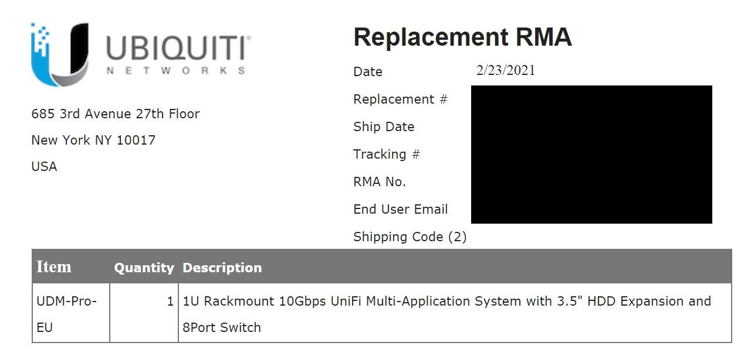Click the End User Email label
Image resolution: width=751 pixels, height=363 pixels.
(x=401, y=210)
